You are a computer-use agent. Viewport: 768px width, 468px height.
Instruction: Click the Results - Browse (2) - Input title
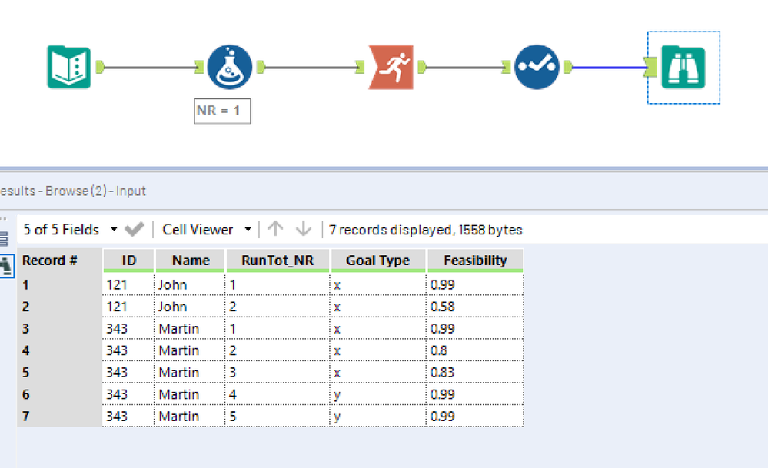click(x=73, y=191)
